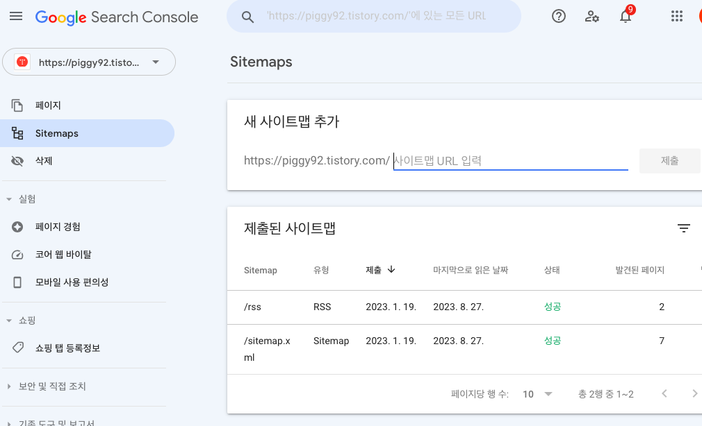Screen dimensions: 702x426
Task: Open the 쇼핑 탭 등록정보 menu item
Action: click(x=87, y=348)
